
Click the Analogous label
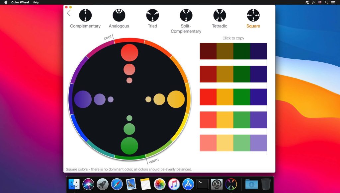pyautogui.click(x=119, y=26)
